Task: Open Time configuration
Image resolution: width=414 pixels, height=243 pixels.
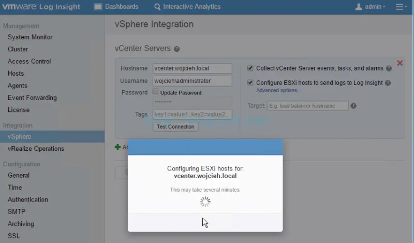Action: click(x=15, y=188)
